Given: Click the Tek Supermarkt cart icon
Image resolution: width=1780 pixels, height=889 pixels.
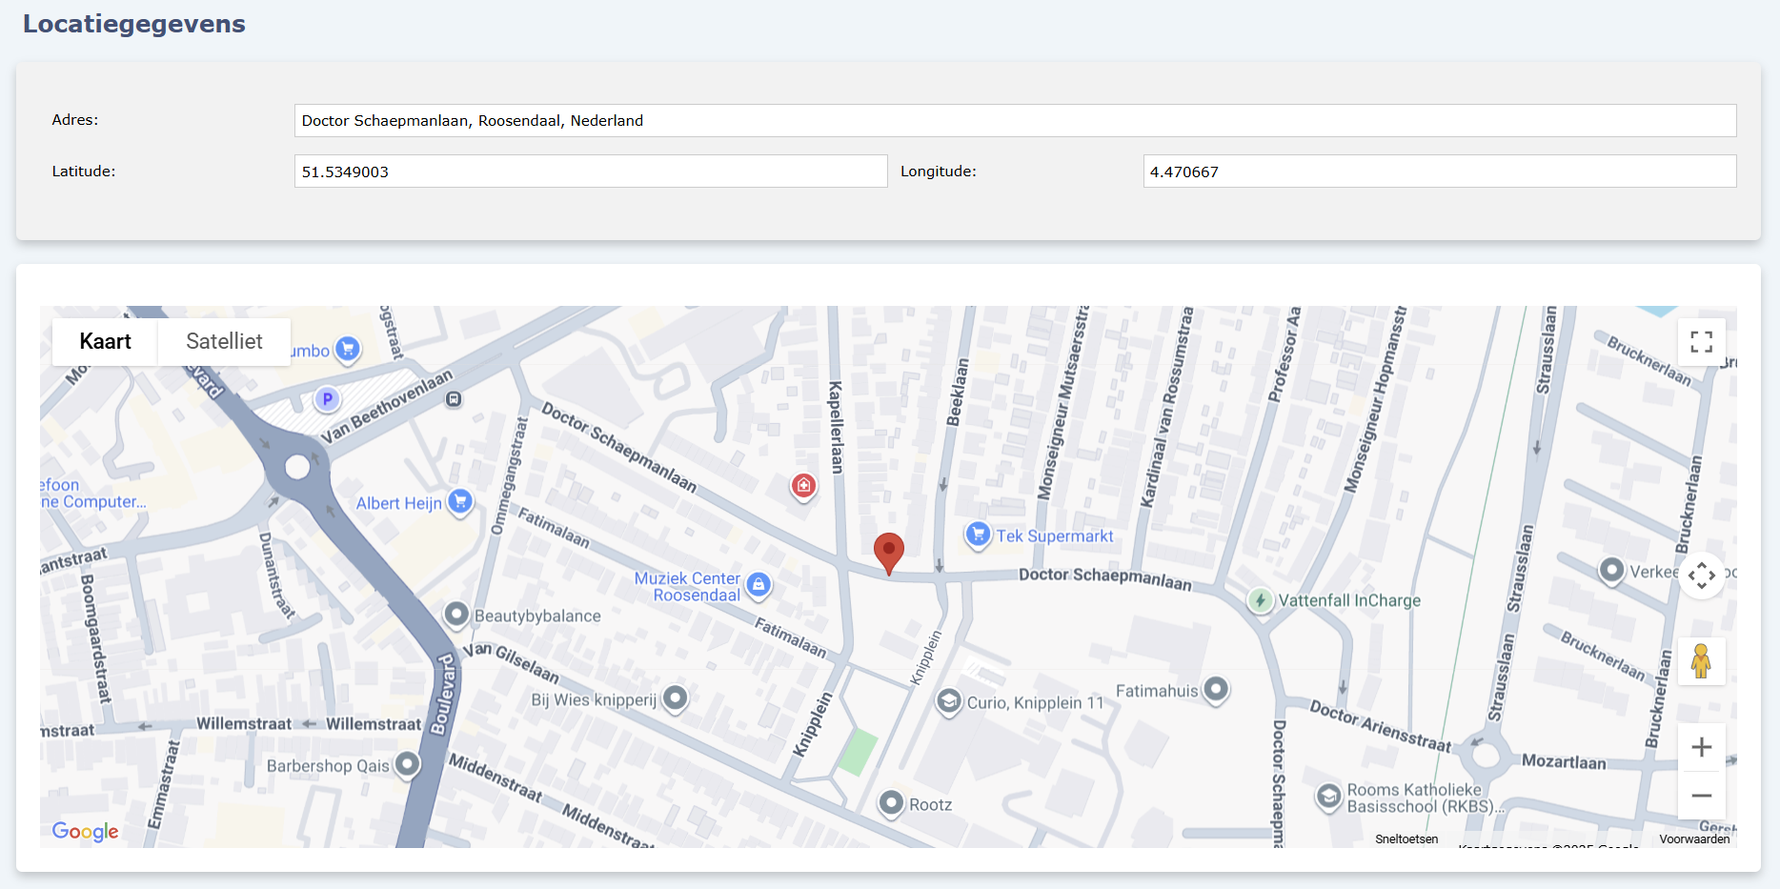Looking at the screenshot, I should click(x=978, y=535).
